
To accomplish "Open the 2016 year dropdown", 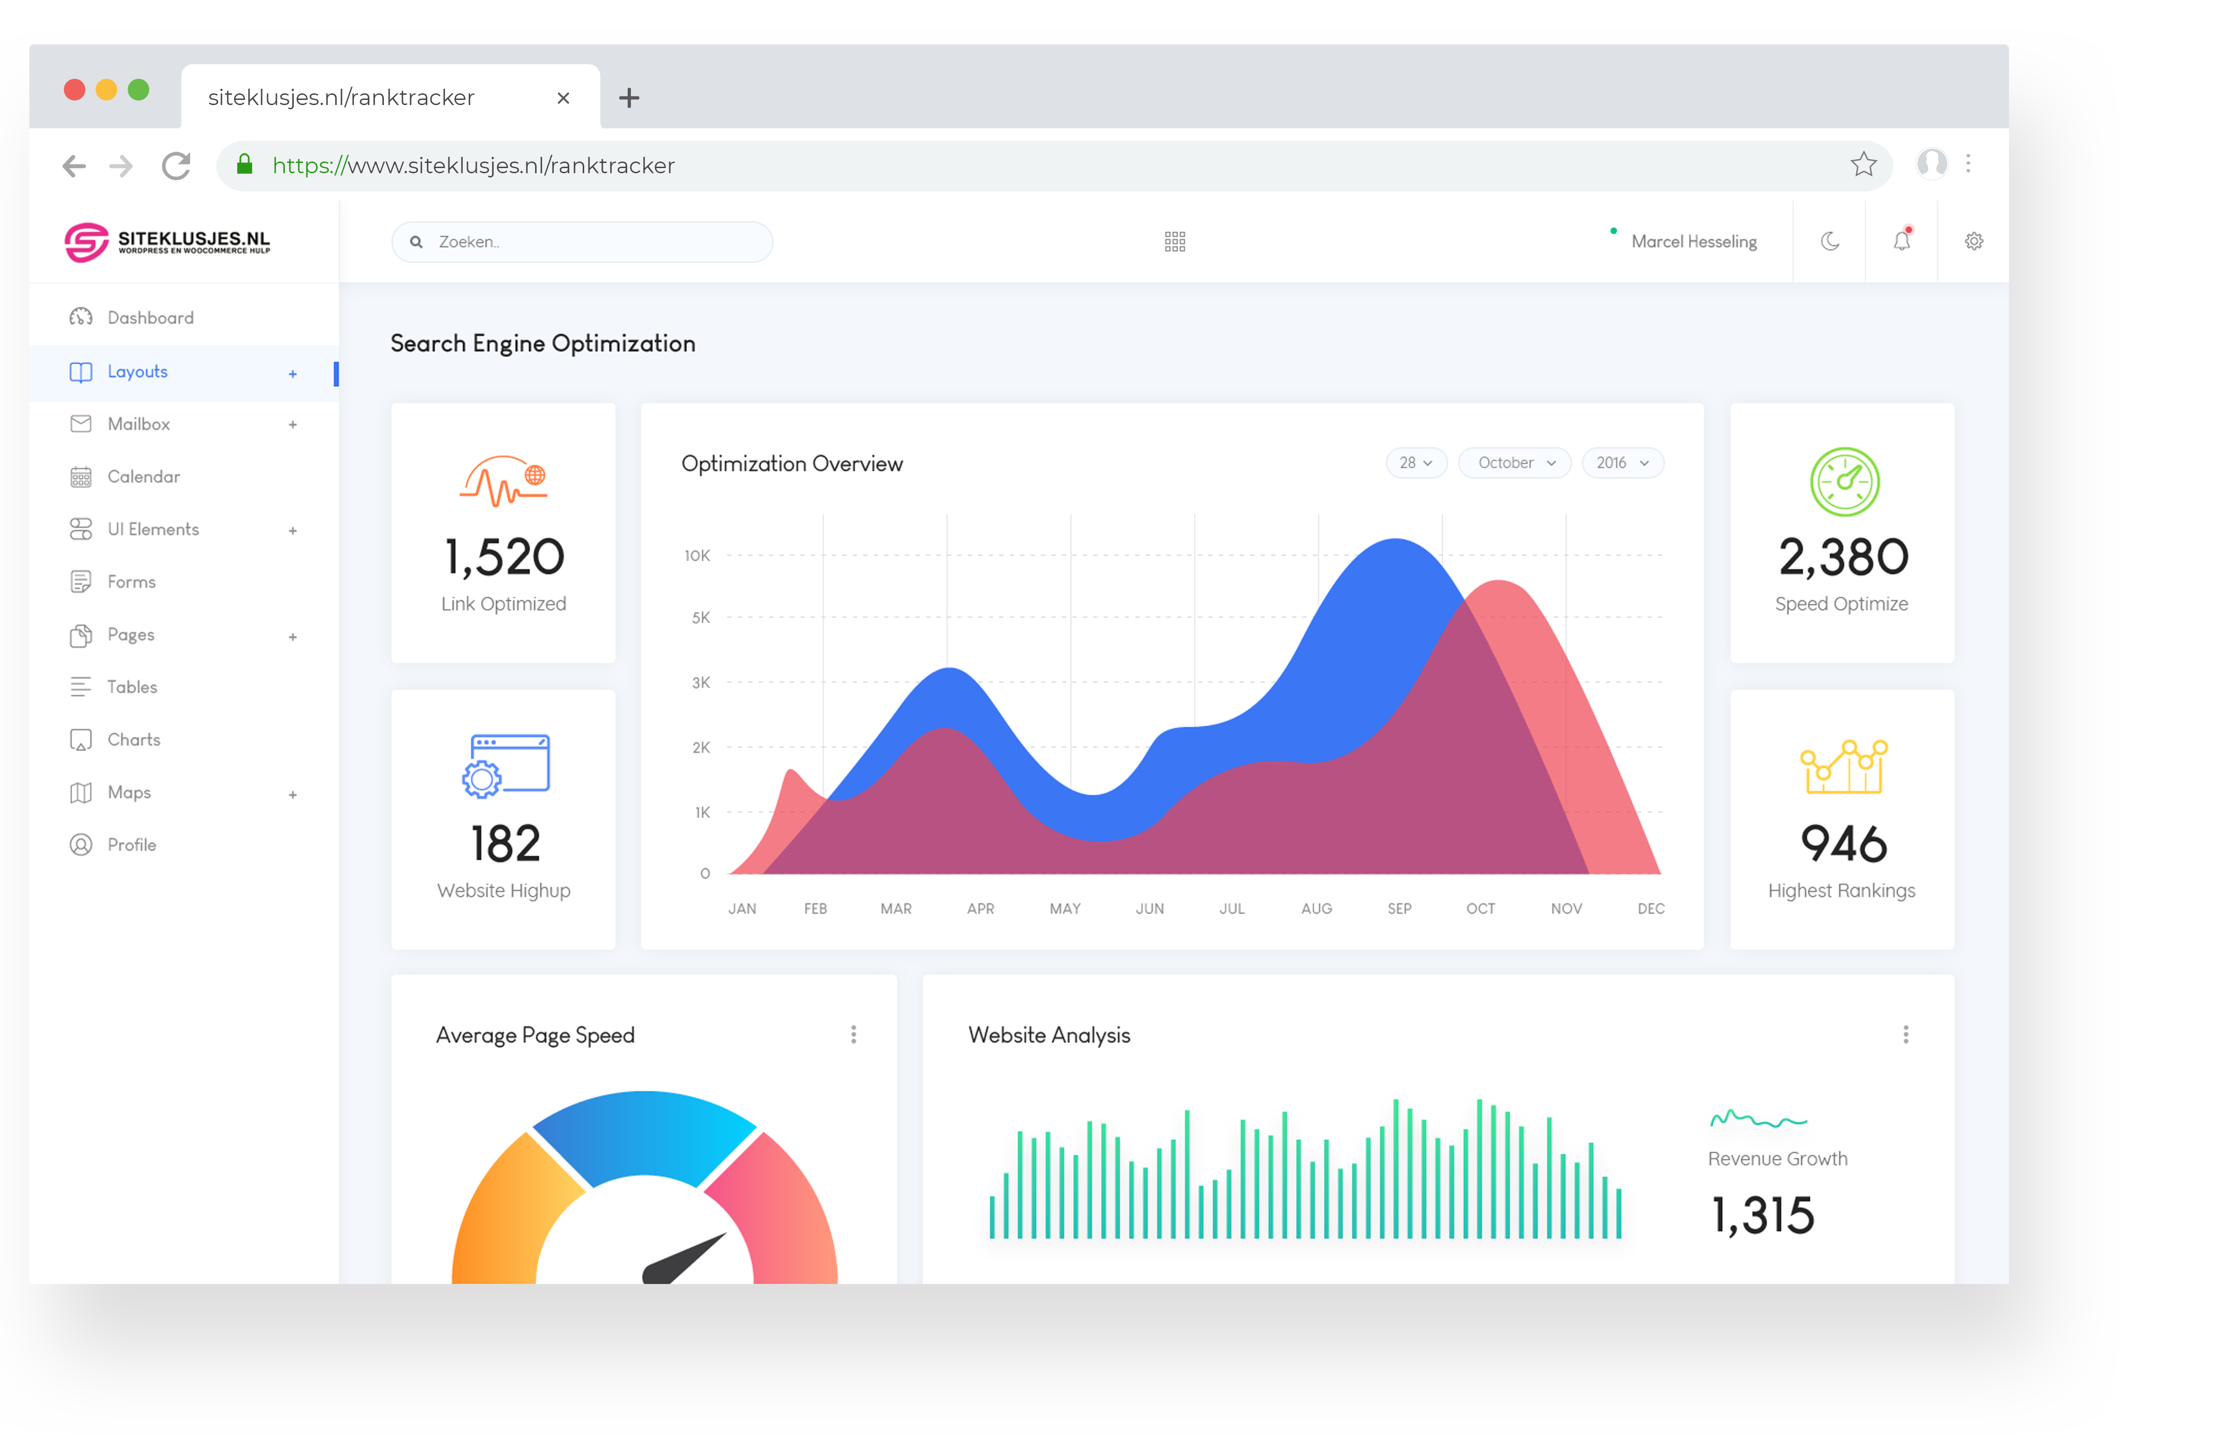I will click(1622, 463).
